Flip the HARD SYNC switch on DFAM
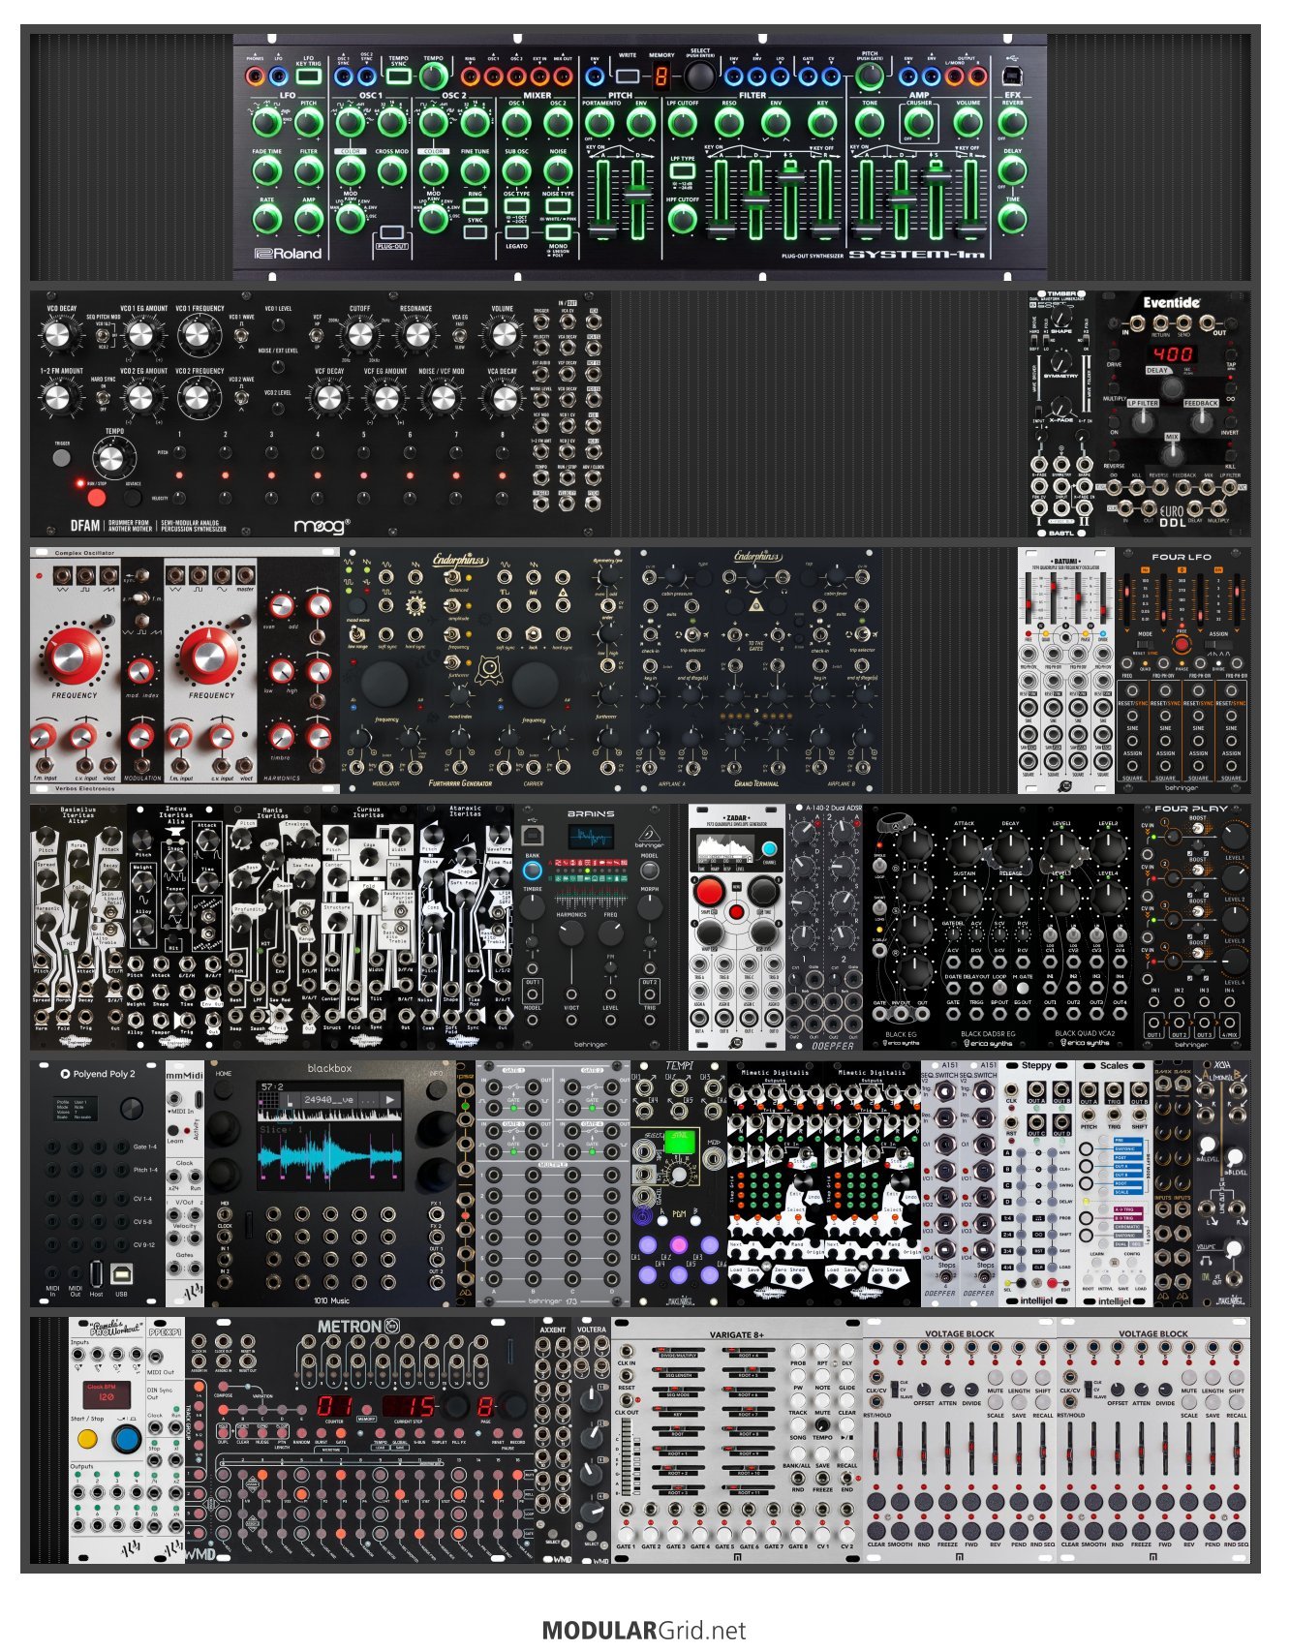The width and height of the screenshot is (1290, 1651). 102,398
